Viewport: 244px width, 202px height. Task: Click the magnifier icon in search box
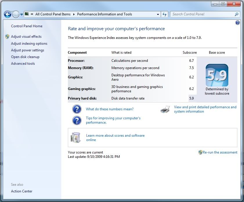click(x=236, y=14)
